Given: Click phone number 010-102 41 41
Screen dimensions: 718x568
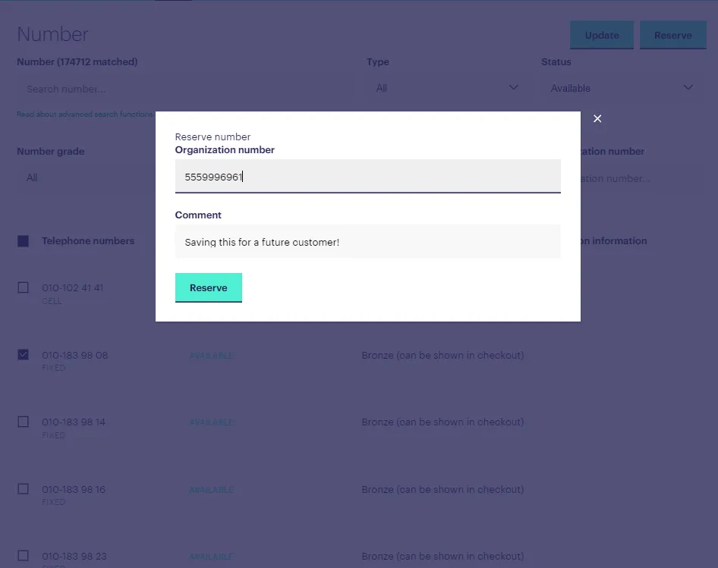Looking at the screenshot, I should (73, 288).
